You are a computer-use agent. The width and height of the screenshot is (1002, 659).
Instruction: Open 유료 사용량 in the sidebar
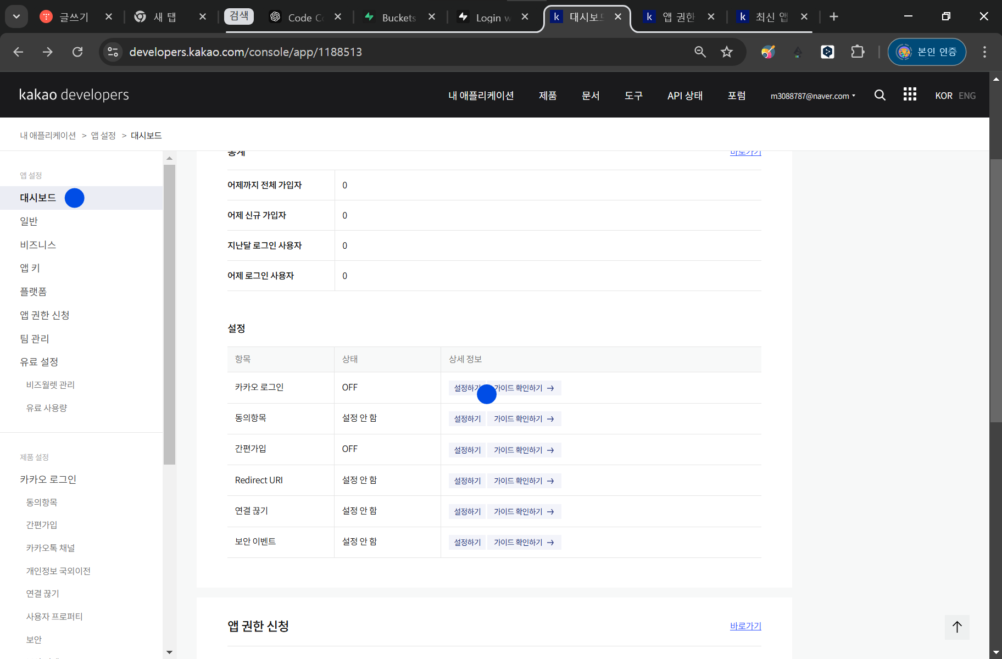(47, 408)
